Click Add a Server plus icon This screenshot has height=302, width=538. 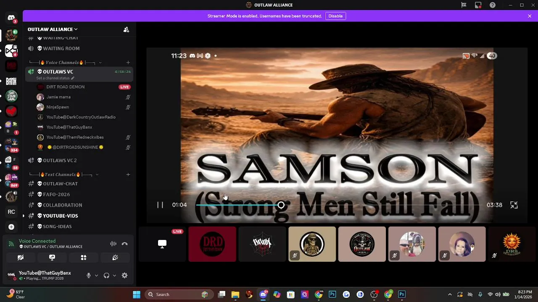(x=11, y=227)
